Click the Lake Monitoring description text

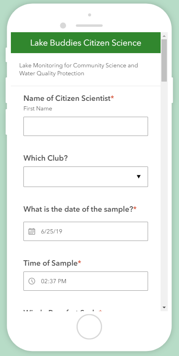click(x=79, y=69)
